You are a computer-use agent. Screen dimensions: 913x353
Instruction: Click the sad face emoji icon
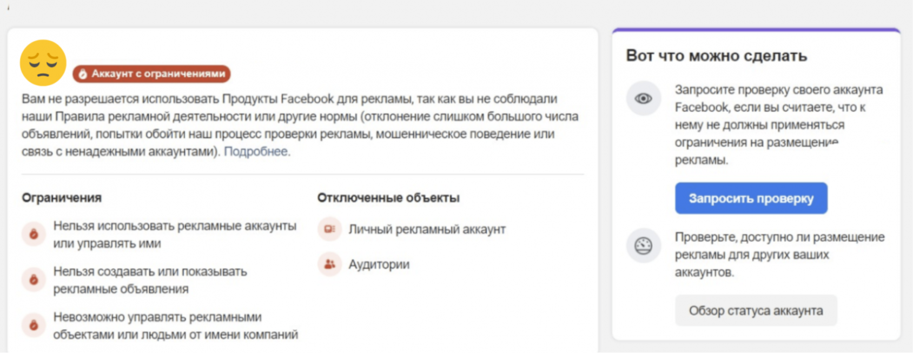[x=43, y=63]
